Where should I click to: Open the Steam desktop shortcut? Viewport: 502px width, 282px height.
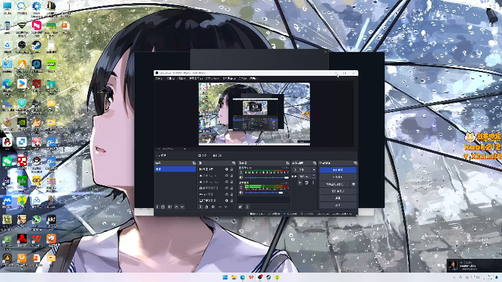37,45
